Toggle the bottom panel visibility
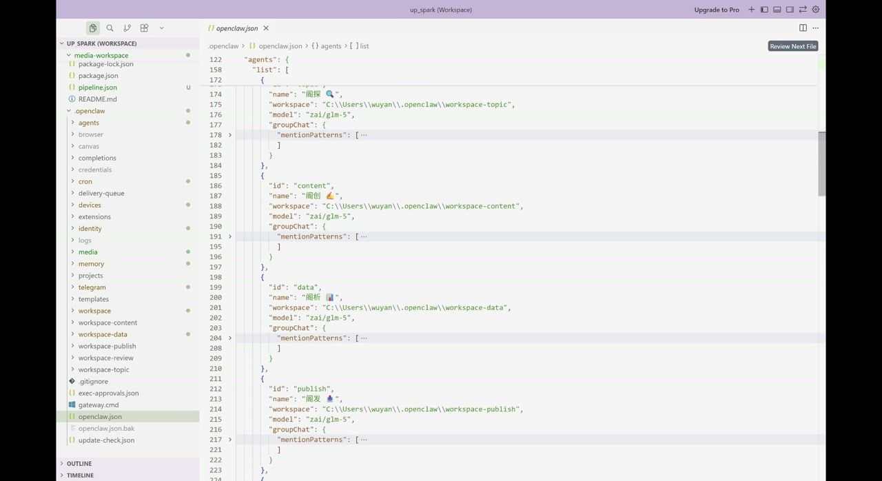 (777, 10)
